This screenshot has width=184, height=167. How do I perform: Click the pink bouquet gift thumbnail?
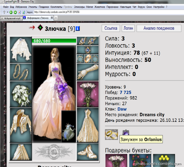116,160
